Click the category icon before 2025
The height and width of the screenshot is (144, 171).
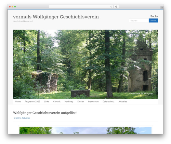[x=14, y=118]
